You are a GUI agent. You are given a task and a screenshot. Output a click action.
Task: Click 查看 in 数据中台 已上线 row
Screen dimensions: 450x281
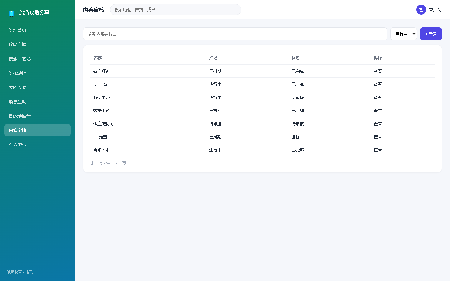377,111
